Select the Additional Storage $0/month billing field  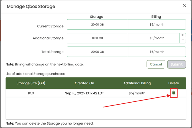tap(154, 38)
